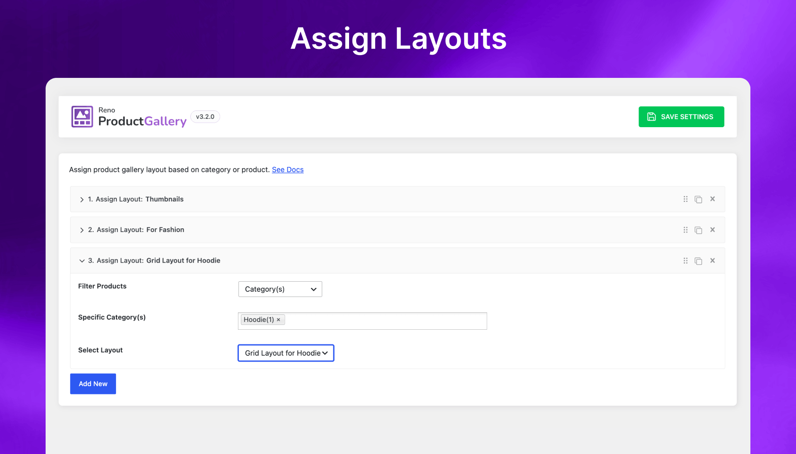Open the Select Layout dropdown
This screenshot has width=796, height=454.
[286, 353]
